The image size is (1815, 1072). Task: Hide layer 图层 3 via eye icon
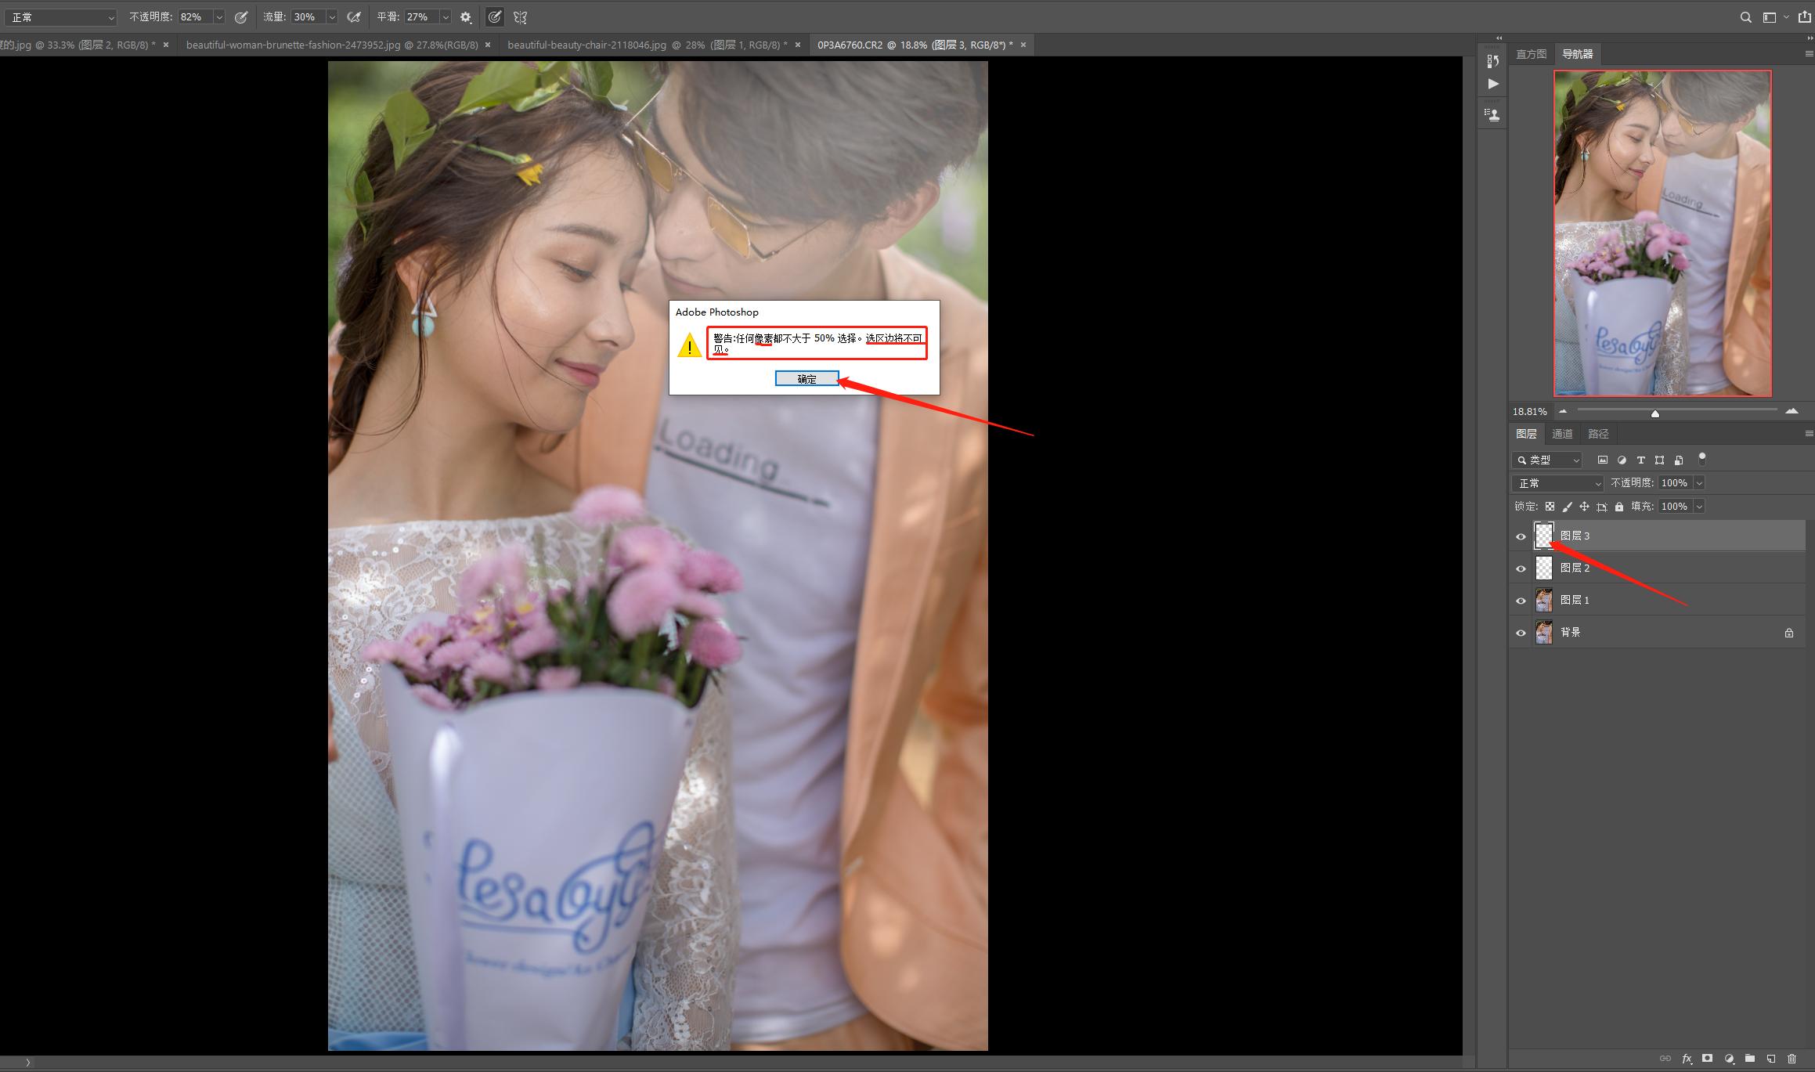pos(1521,536)
